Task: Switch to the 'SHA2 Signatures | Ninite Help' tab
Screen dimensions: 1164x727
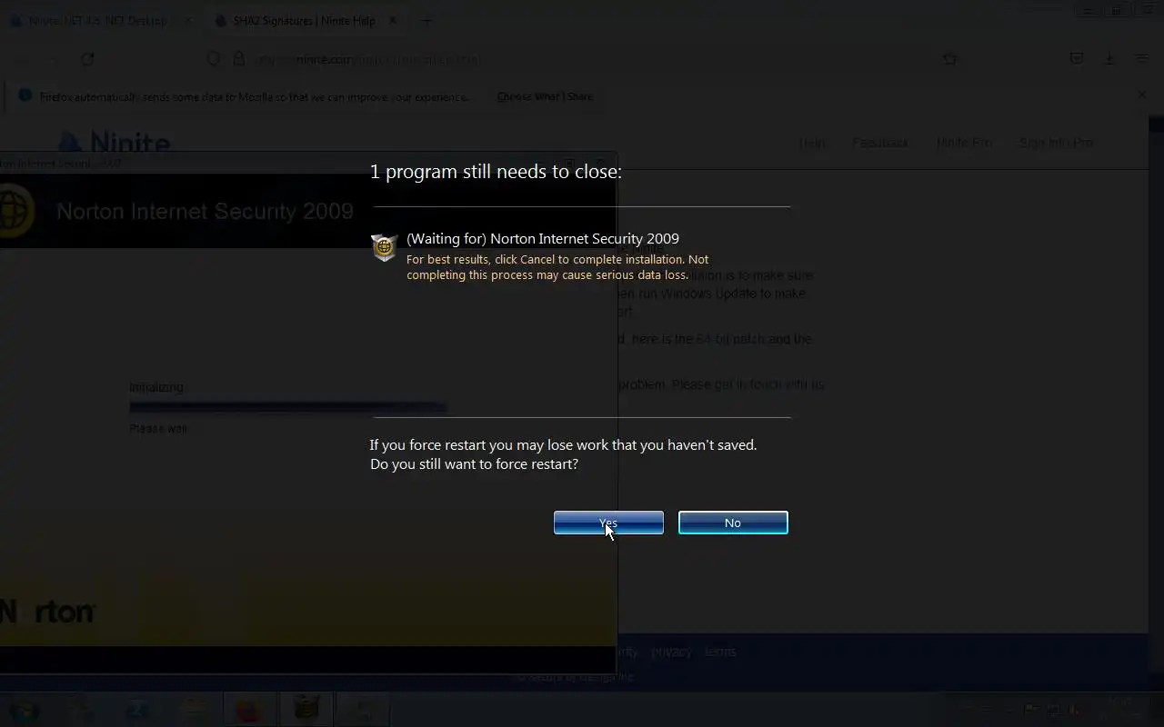Action: pyautogui.click(x=304, y=21)
